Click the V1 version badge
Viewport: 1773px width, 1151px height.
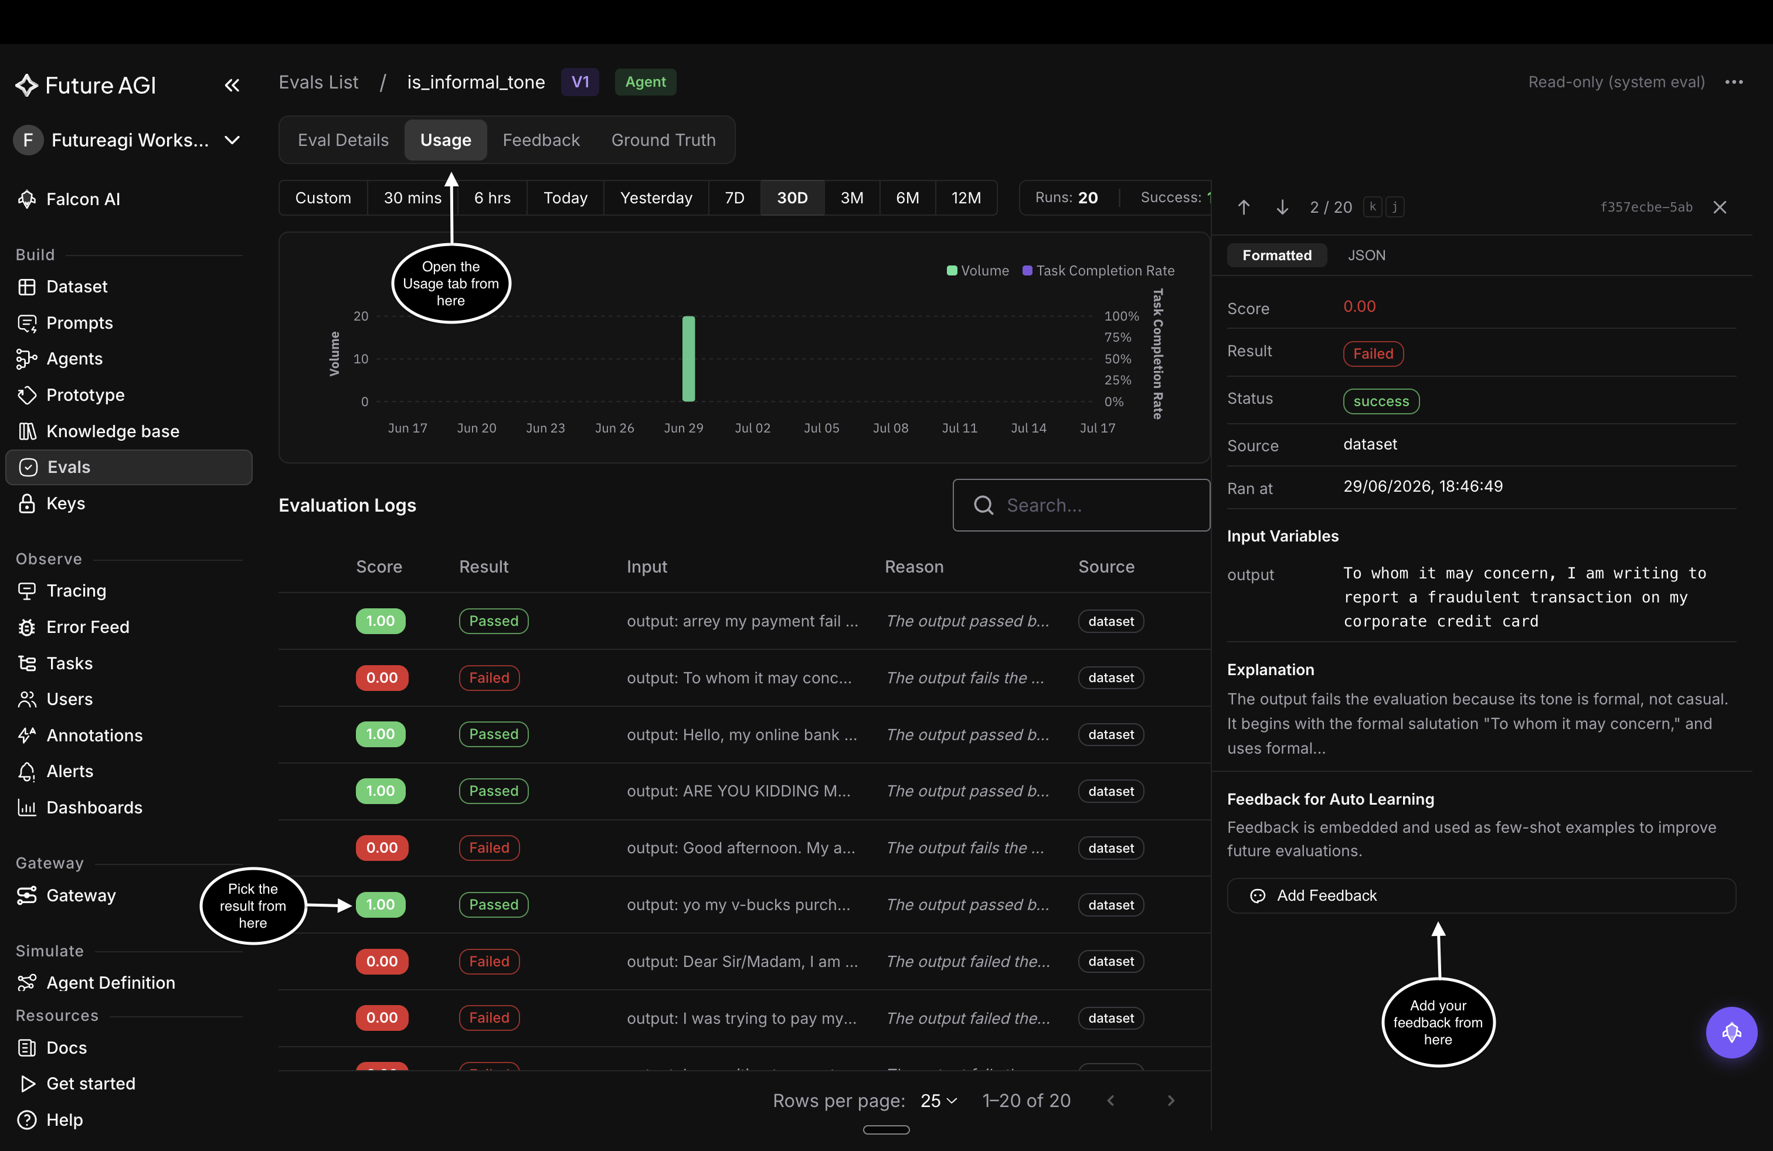(x=580, y=82)
